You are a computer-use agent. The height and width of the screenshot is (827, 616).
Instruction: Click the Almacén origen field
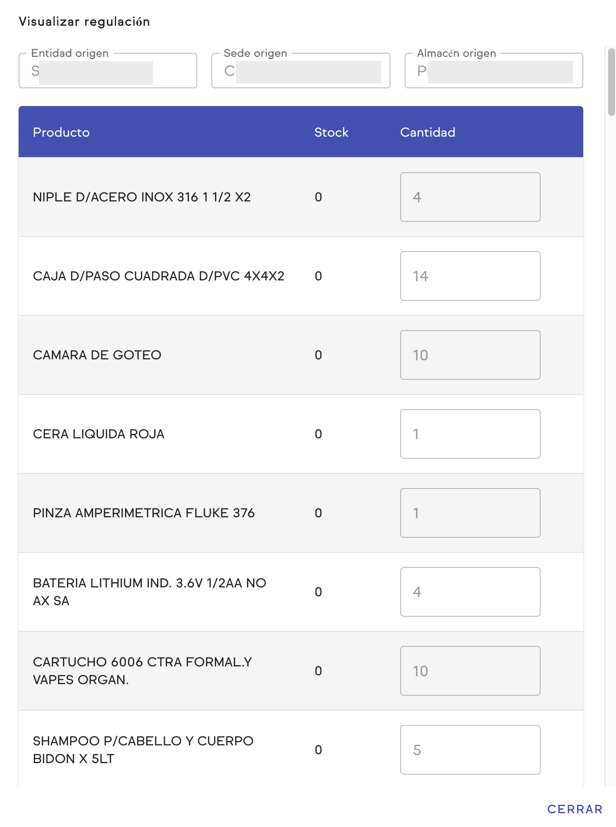(494, 71)
